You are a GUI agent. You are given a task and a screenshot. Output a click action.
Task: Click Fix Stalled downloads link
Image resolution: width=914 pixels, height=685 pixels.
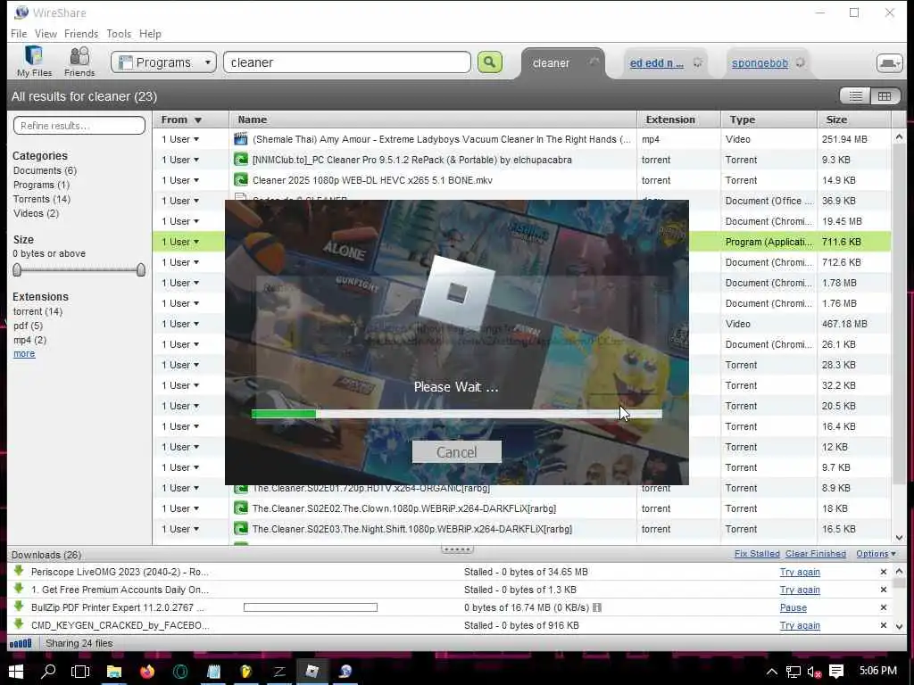[x=757, y=554]
